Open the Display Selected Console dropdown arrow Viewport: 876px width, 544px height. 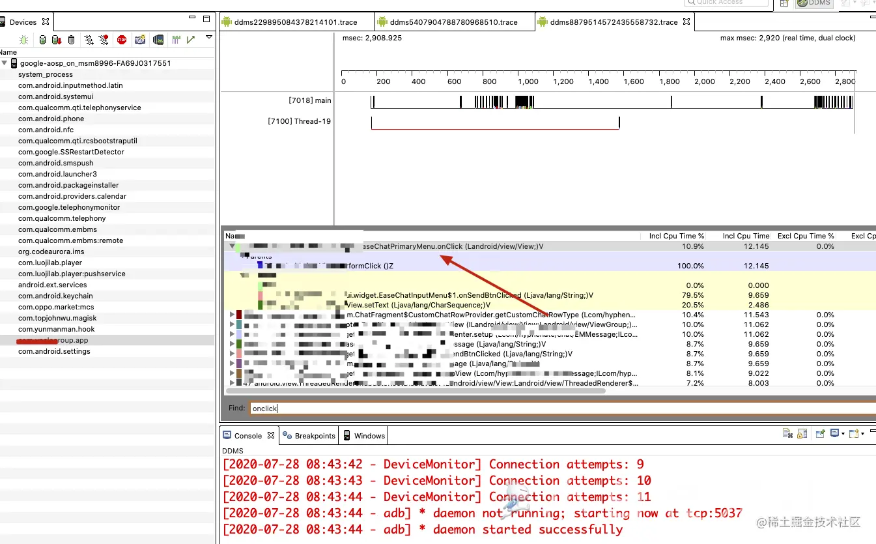843,434
